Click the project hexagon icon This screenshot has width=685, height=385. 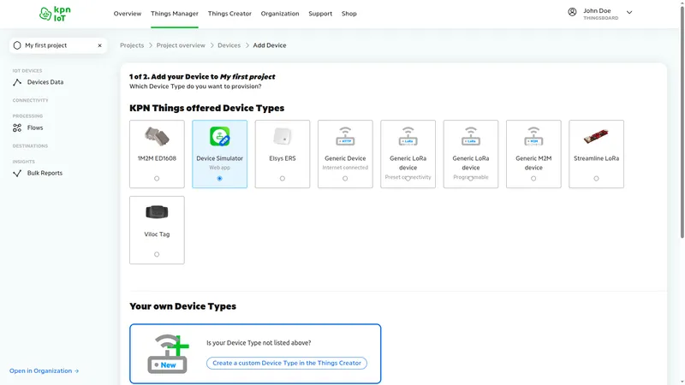pyautogui.click(x=17, y=45)
